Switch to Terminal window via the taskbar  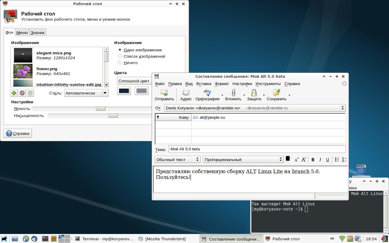[x=104, y=239]
